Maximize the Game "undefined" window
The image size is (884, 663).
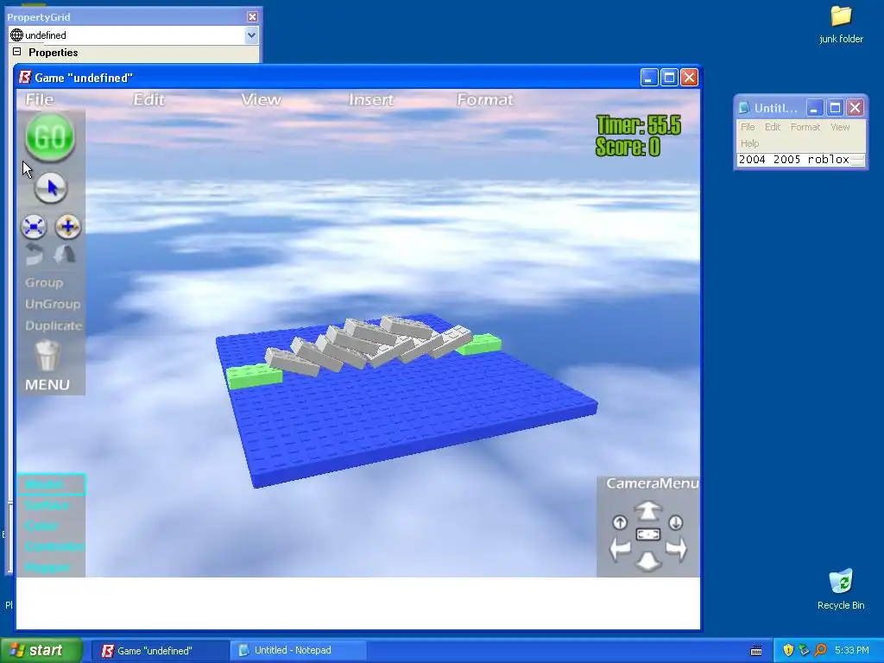point(669,77)
